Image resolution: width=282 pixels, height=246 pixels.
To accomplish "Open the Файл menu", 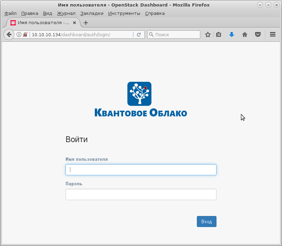I will click(10, 13).
